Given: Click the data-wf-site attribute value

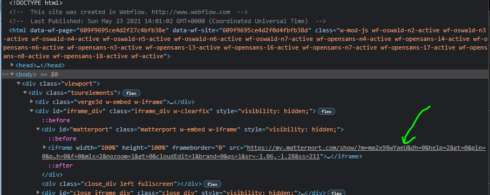Looking at the screenshot, I should point(266,30).
